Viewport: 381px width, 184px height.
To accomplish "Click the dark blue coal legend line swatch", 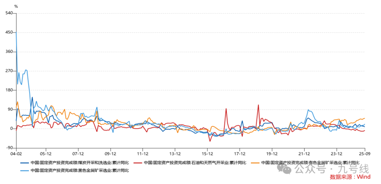I will (x=24, y=163).
